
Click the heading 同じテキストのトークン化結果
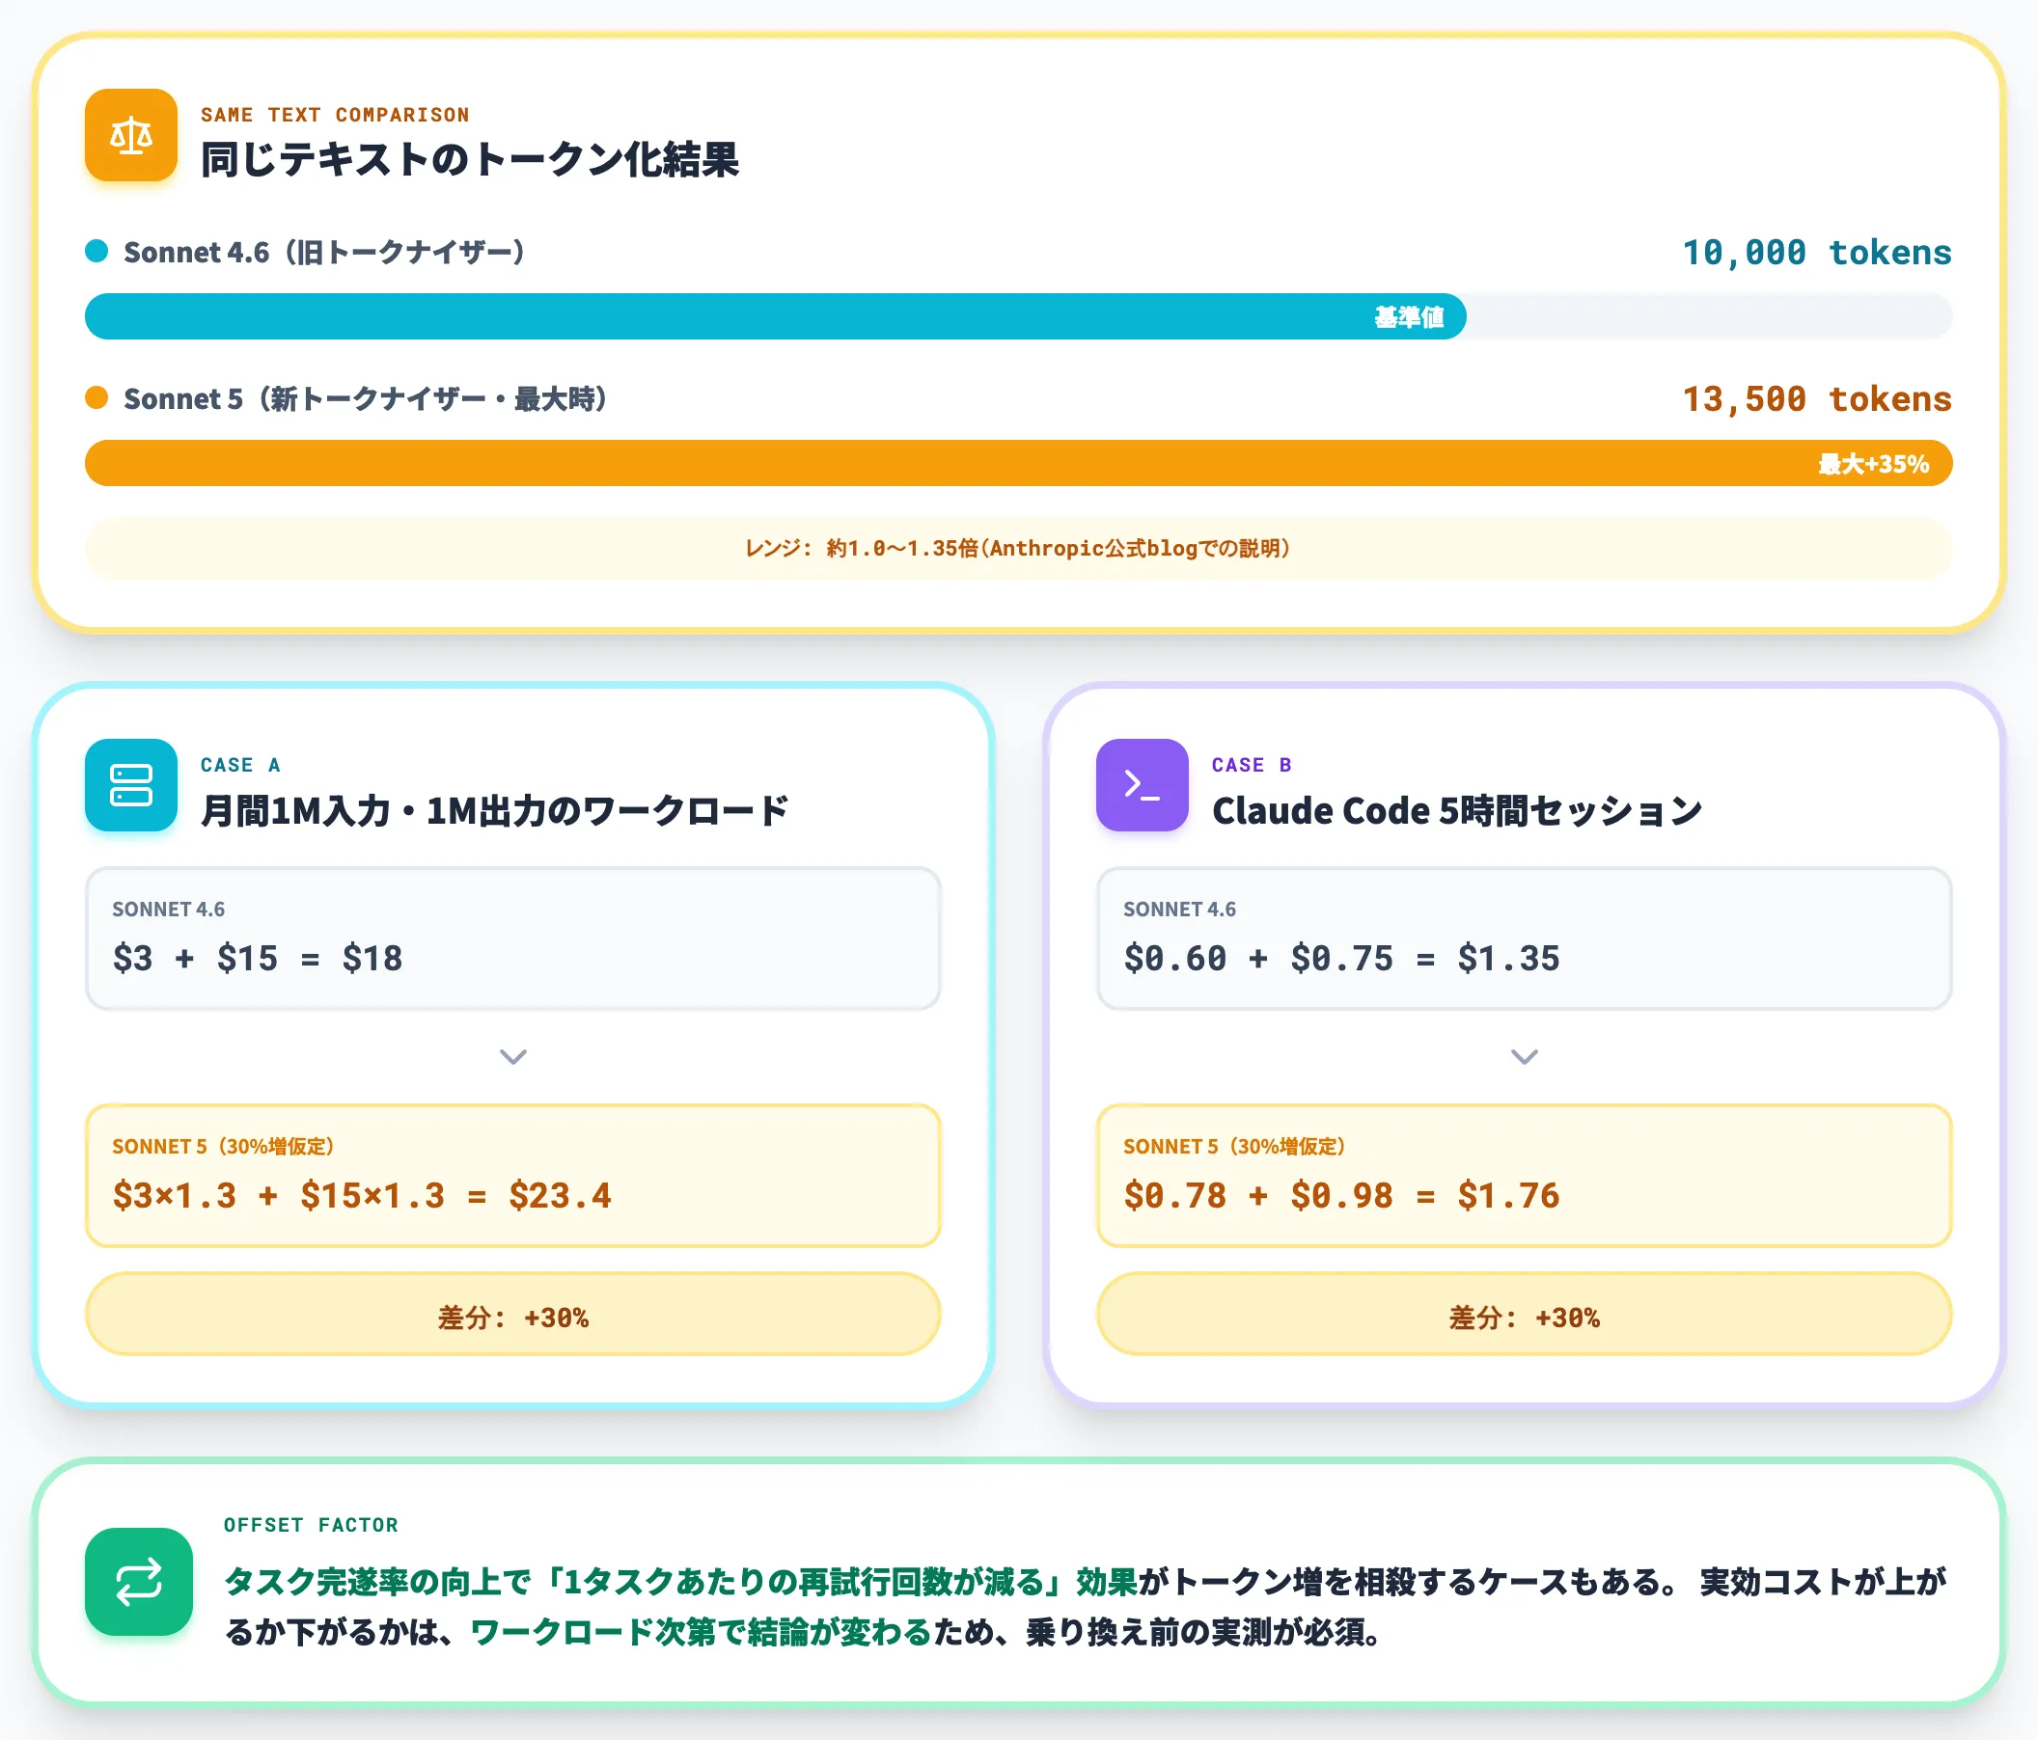click(470, 159)
